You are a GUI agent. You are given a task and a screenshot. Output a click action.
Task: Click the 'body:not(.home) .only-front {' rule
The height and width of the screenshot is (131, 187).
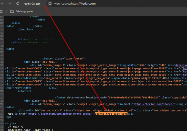tap(30, 130)
